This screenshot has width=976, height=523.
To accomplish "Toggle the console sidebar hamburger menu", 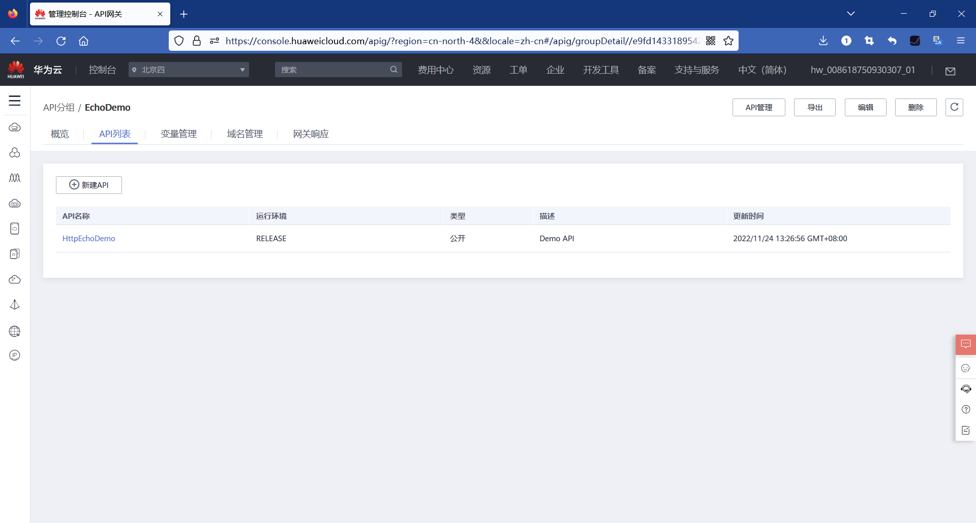I will [x=15, y=101].
